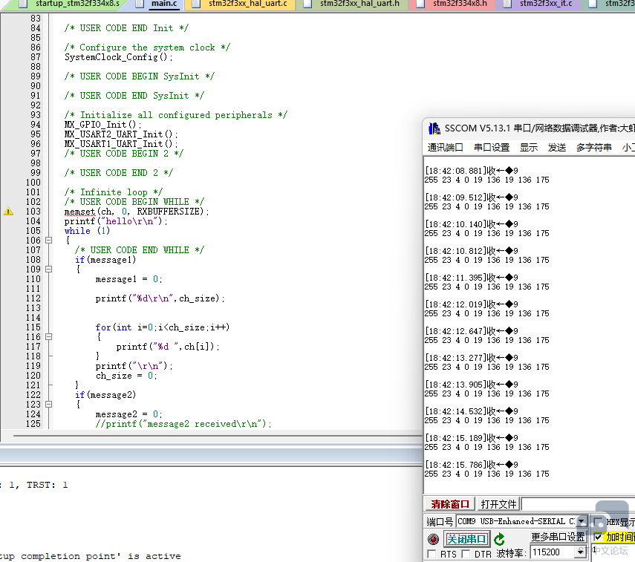Open the 端口号 COM port dropdown
Image resolution: width=635 pixels, height=562 pixels.
(x=582, y=521)
